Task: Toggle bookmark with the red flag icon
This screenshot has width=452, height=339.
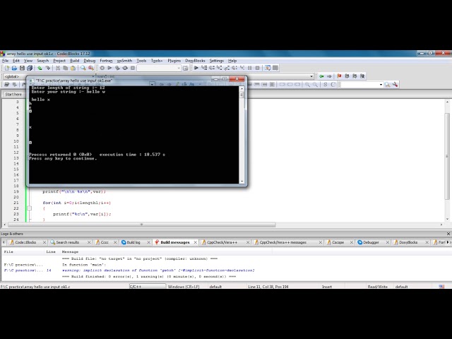Action: 339,76
